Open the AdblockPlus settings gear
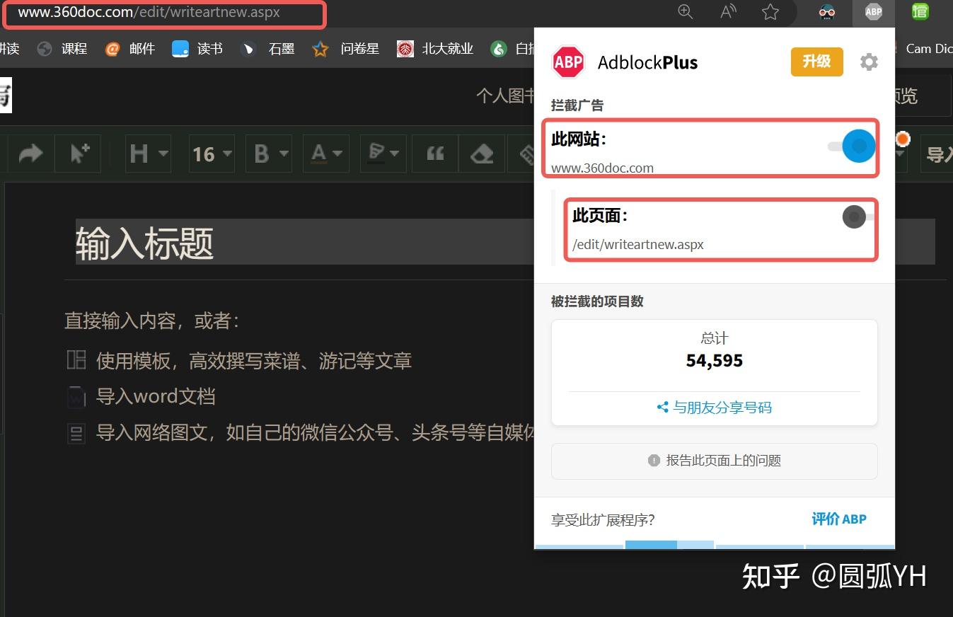953x617 pixels. tap(869, 62)
